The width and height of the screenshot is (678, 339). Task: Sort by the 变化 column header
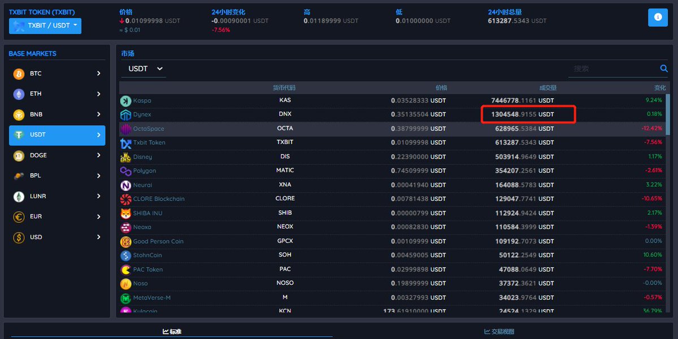click(660, 88)
